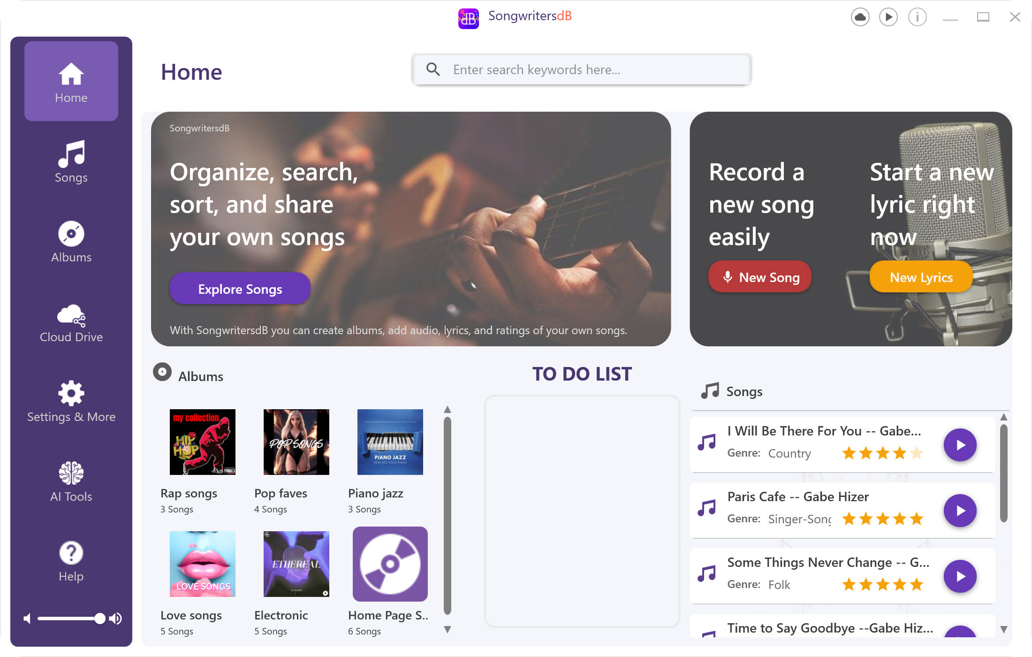Screen dimensions: 1032x657
Task: Click star rating of I Will Be There For You
Action: click(883, 453)
